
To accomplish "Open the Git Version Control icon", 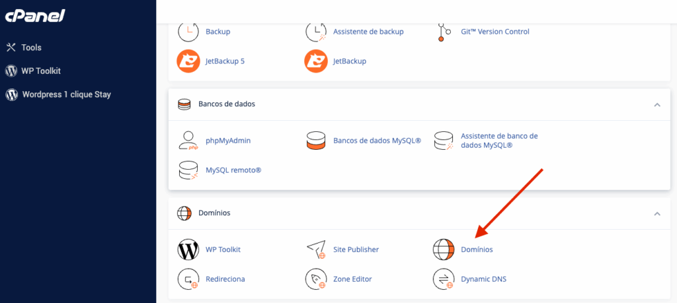I will 444,32.
